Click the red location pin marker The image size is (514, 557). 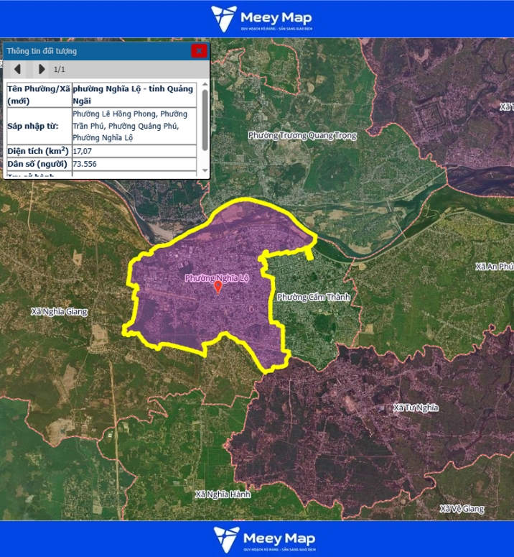point(218,287)
